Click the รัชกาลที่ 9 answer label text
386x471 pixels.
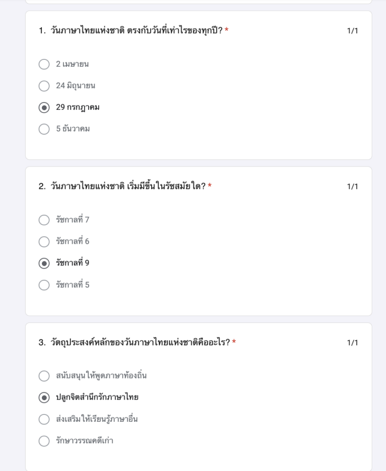tap(73, 263)
